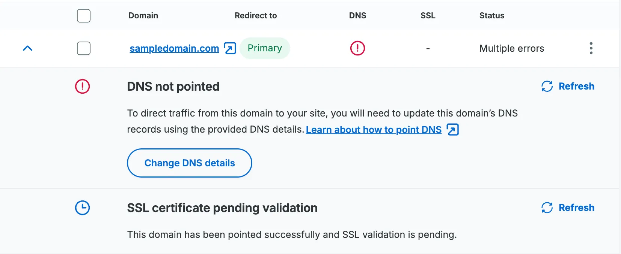Click the clock icon next to SSL pending validation
Screen dimensions: 621x254
(x=82, y=208)
